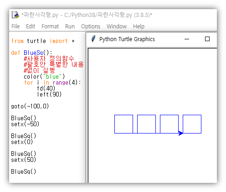226x192 pixels.
Task: Maximize the Python Turtle Graphics window
Action: tap(207, 39)
